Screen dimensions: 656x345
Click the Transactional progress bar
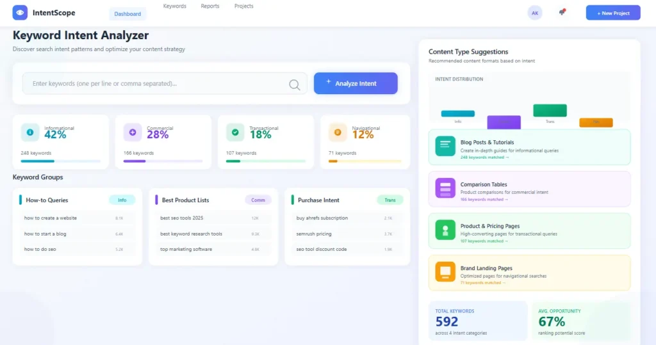point(266,161)
